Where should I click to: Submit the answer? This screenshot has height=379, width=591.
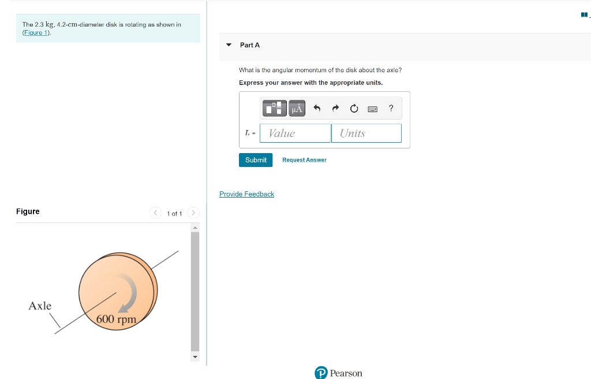pyautogui.click(x=256, y=160)
